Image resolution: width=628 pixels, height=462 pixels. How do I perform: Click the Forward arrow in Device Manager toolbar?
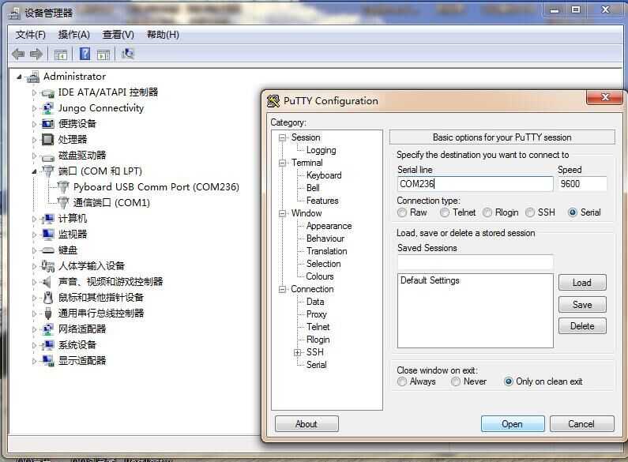36,54
